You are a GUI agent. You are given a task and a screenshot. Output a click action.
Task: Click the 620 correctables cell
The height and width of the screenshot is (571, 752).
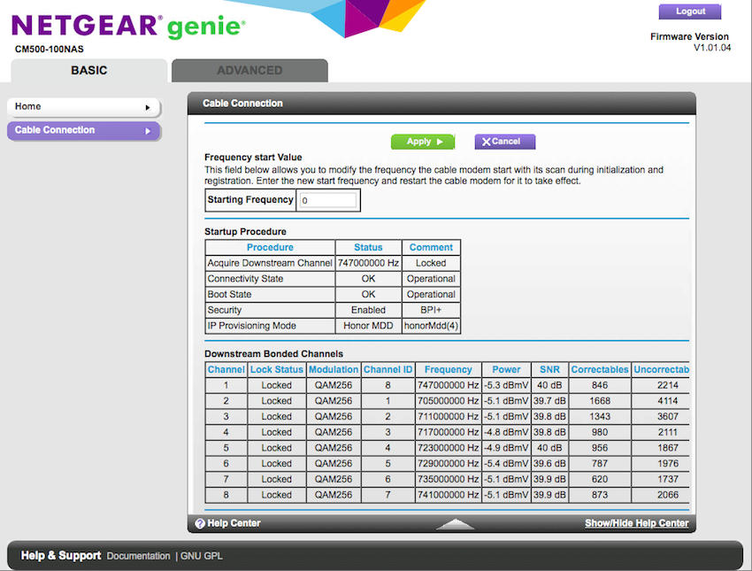(600, 479)
